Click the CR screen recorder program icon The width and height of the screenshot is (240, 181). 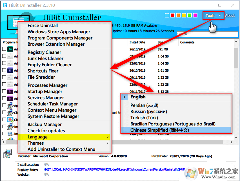10,120
